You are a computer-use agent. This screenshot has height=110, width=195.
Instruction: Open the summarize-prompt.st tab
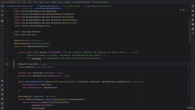(x=72, y=6)
